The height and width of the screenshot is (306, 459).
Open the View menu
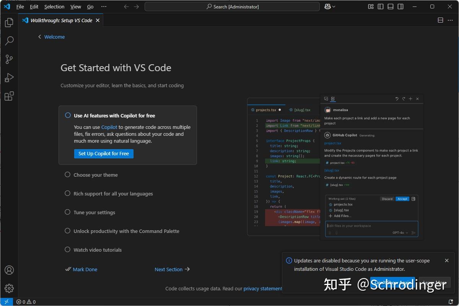(75, 7)
